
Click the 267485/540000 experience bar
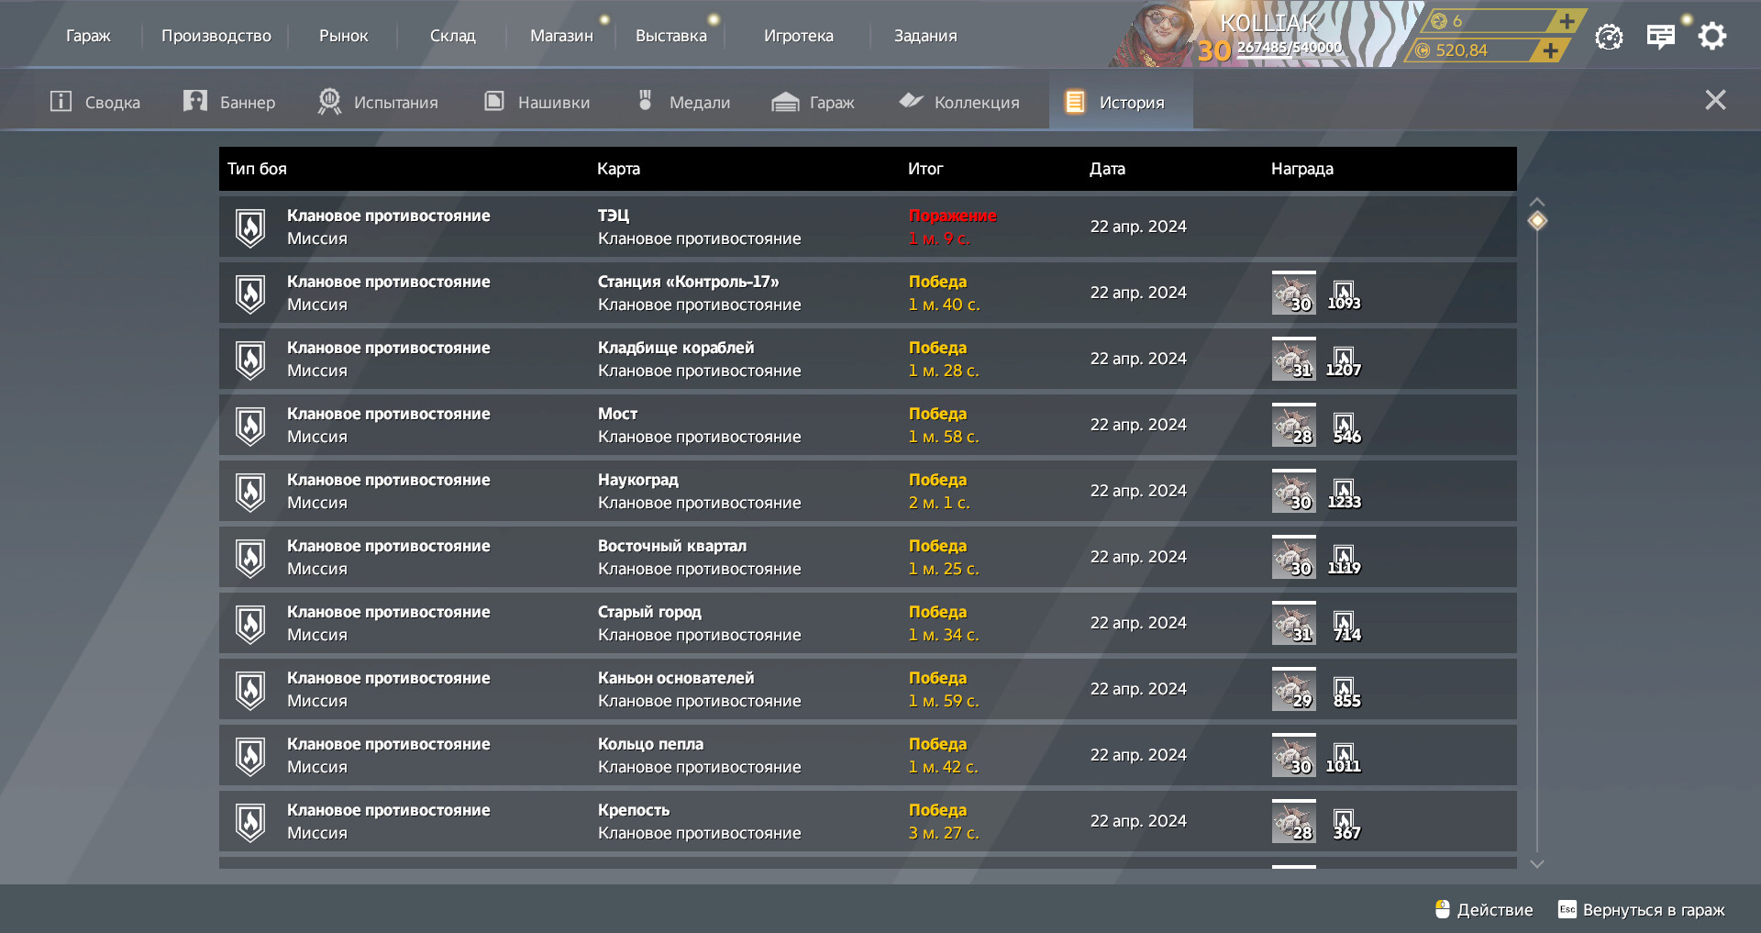click(1289, 50)
